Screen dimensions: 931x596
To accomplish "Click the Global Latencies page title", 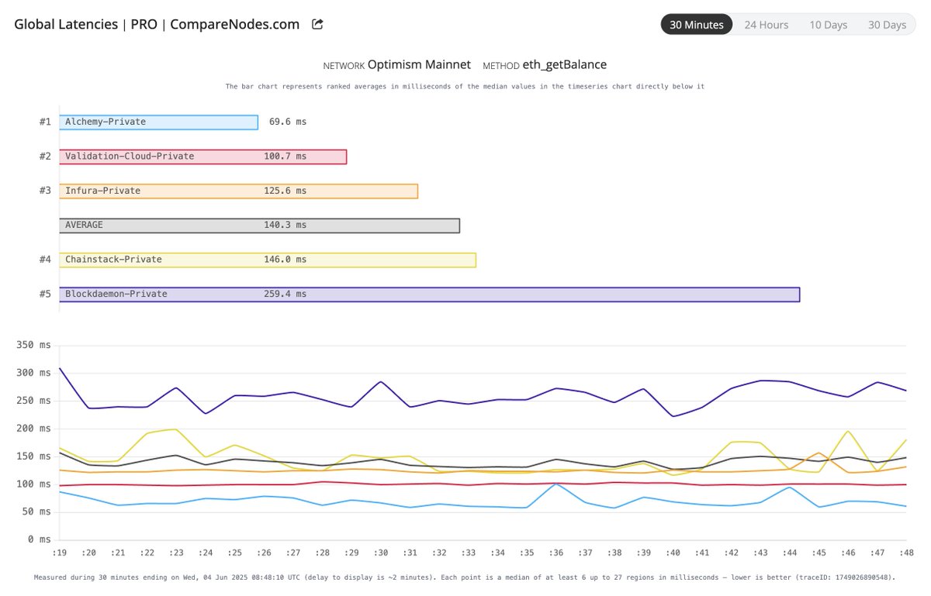I will [157, 24].
